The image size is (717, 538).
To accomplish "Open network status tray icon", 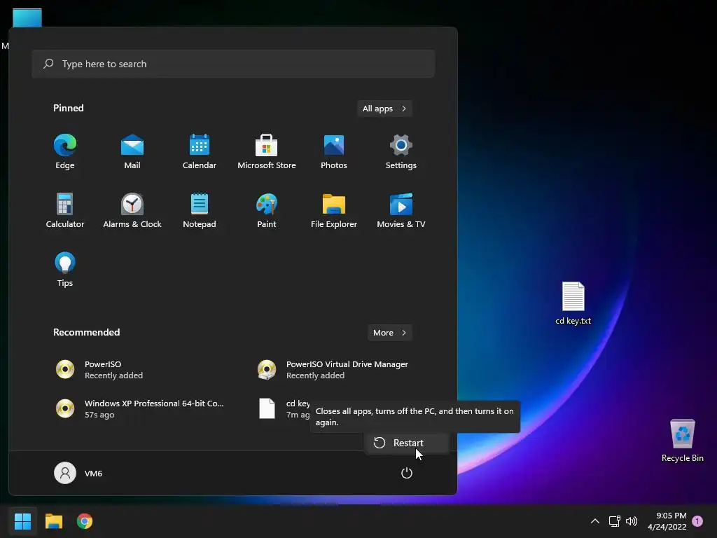I will pyautogui.click(x=615, y=521).
